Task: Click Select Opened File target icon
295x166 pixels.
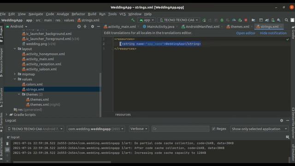Action: click(x=79, y=27)
